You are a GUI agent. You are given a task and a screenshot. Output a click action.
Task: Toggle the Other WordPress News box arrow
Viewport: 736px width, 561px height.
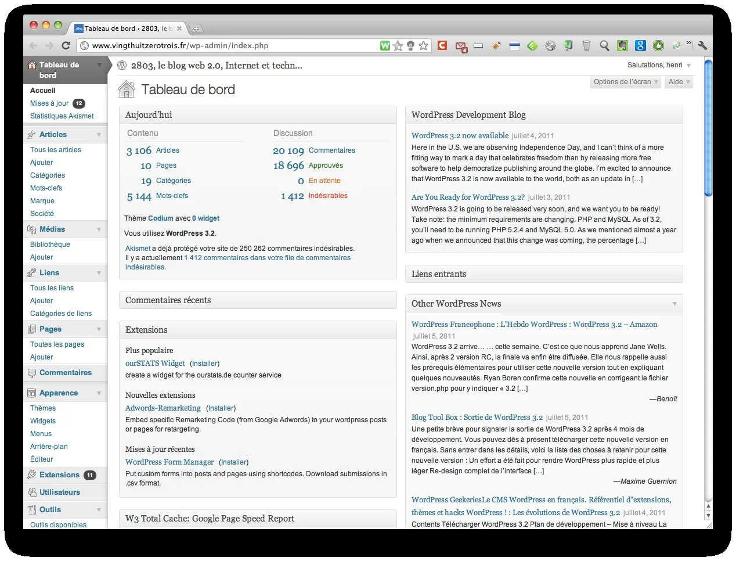[674, 304]
